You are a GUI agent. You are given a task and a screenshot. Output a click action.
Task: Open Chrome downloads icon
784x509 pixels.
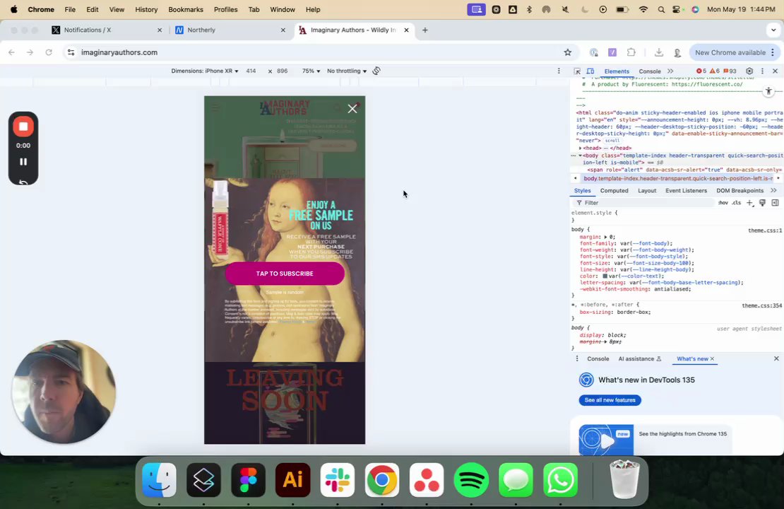[x=658, y=52]
